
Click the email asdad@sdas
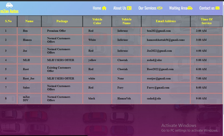pyautogui.click(x=154, y=60)
